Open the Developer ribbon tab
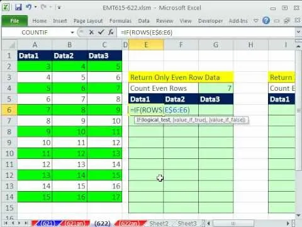 pos(210,21)
